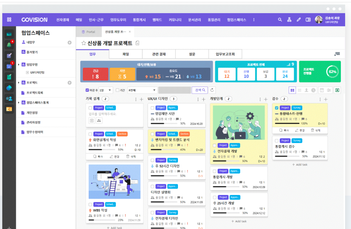The width and height of the screenshot is (351, 229).
Task: Open the mail icon in the left dock
Action: coord(9,34)
